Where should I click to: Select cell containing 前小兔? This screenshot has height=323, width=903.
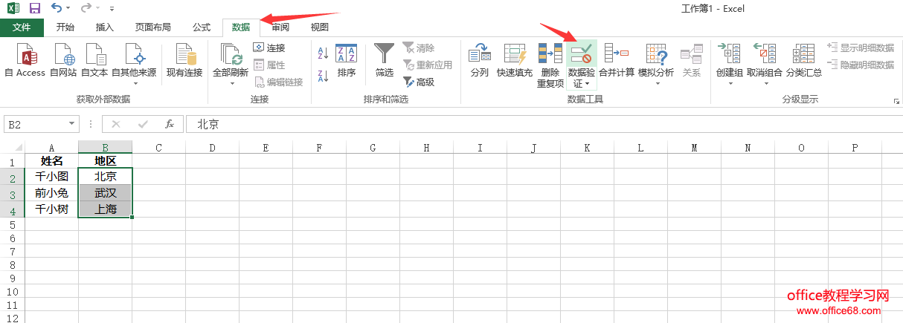(51, 193)
